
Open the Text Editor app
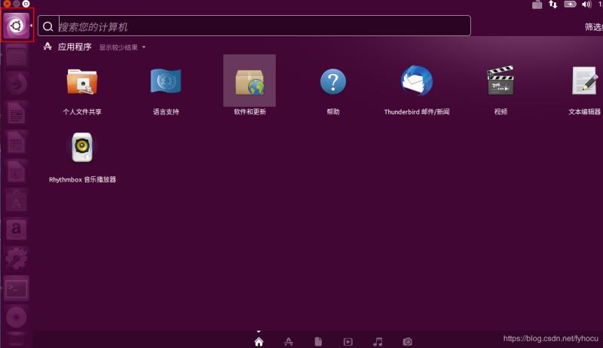pyautogui.click(x=585, y=81)
